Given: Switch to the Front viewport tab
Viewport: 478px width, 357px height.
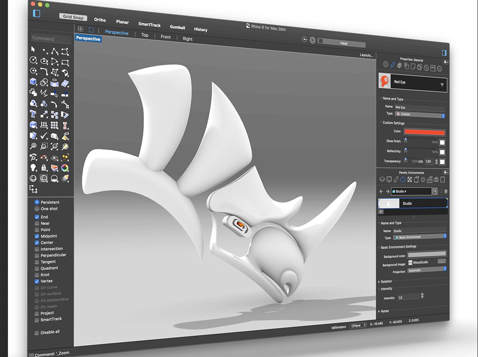Looking at the screenshot, I should tap(166, 37).
